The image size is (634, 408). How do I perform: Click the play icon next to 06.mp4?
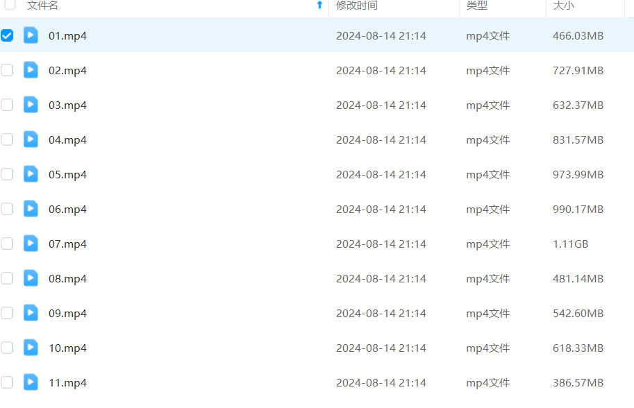click(x=31, y=209)
